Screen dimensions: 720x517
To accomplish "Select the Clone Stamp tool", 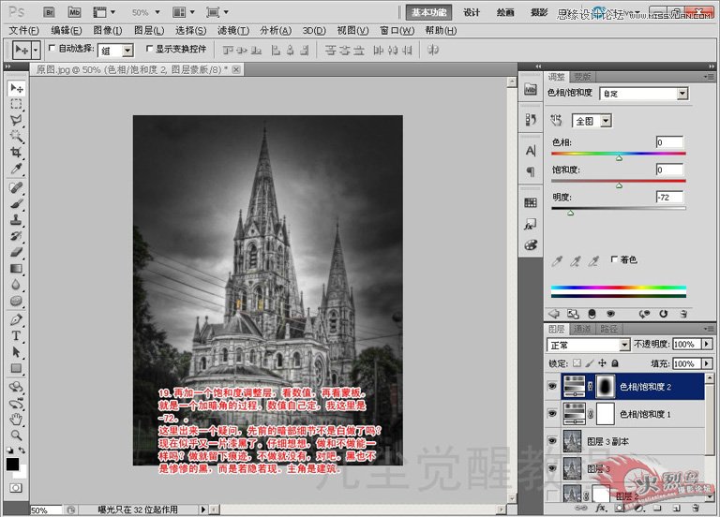I will coord(16,218).
